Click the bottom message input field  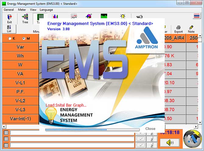[x=72, y=145]
